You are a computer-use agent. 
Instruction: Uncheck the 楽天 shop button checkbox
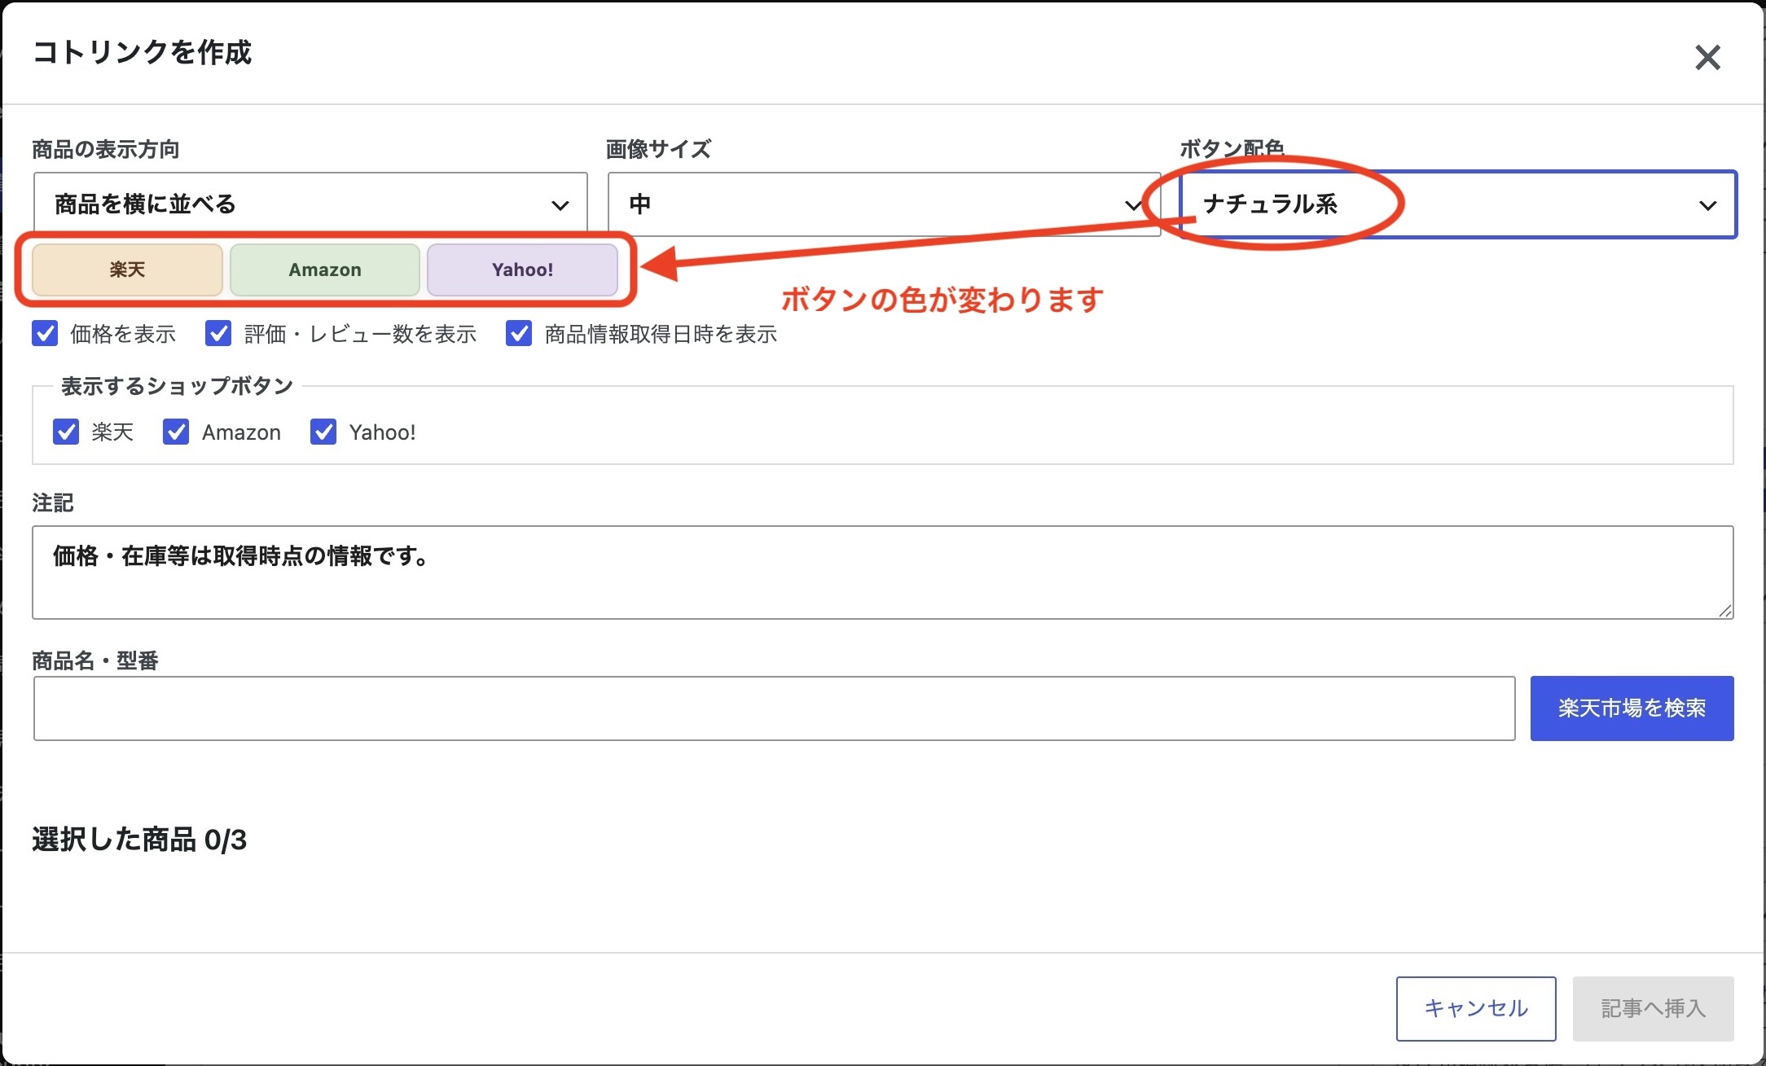(x=66, y=432)
